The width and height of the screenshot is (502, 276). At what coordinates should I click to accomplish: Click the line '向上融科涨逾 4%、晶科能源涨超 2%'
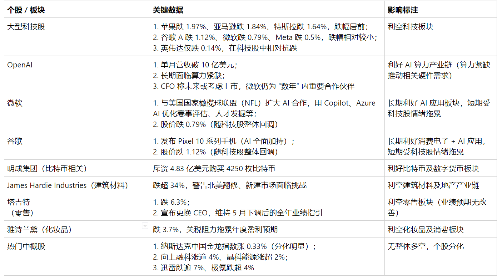pyautogui.click(x=220, y=257)
